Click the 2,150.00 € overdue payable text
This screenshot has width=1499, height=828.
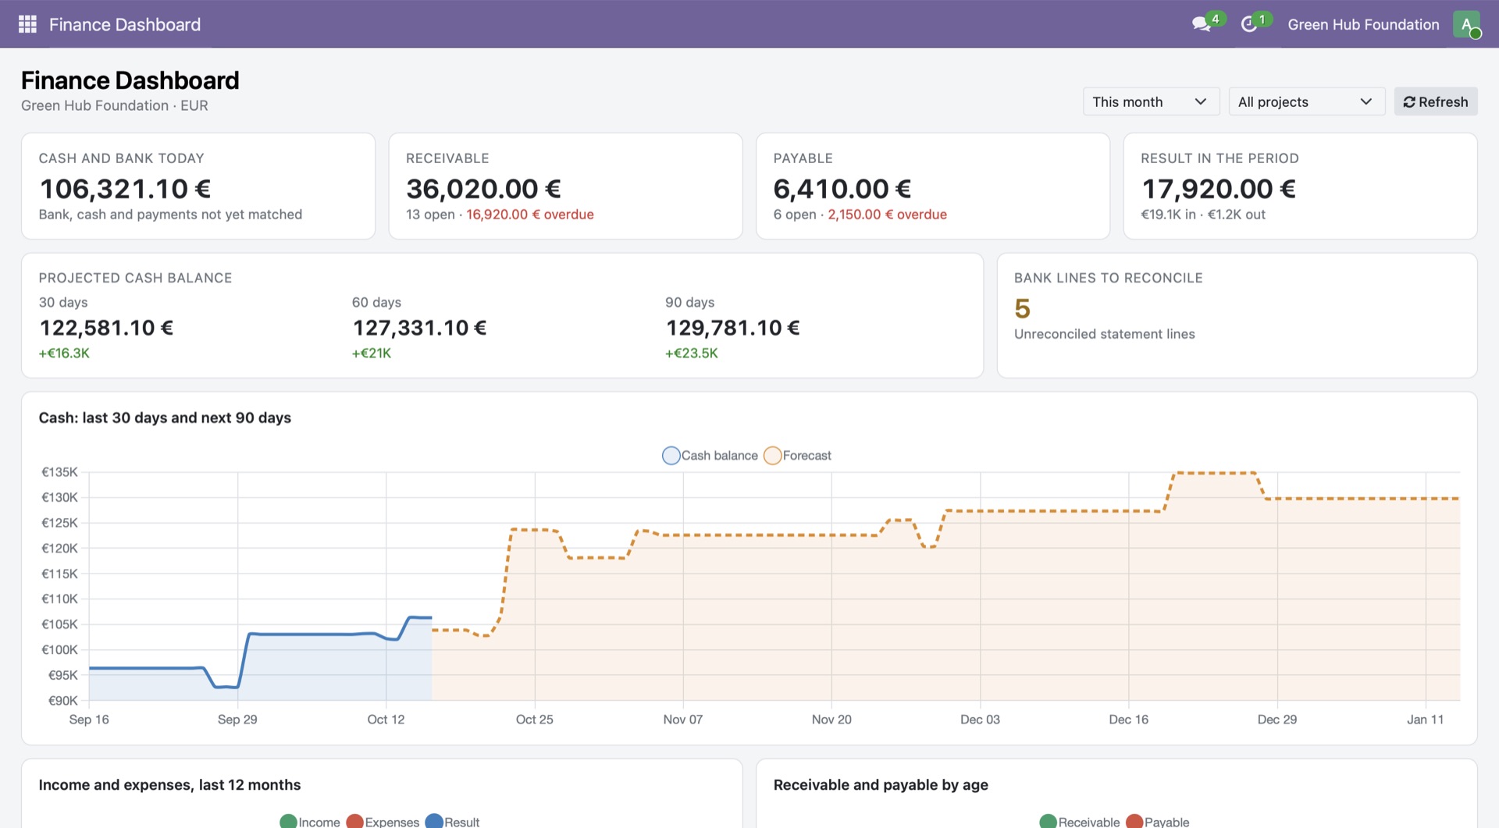tap(887, 215)
